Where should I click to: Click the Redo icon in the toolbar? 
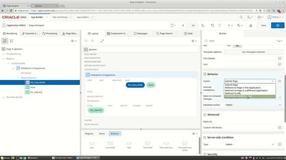click(x=219, y=25)
